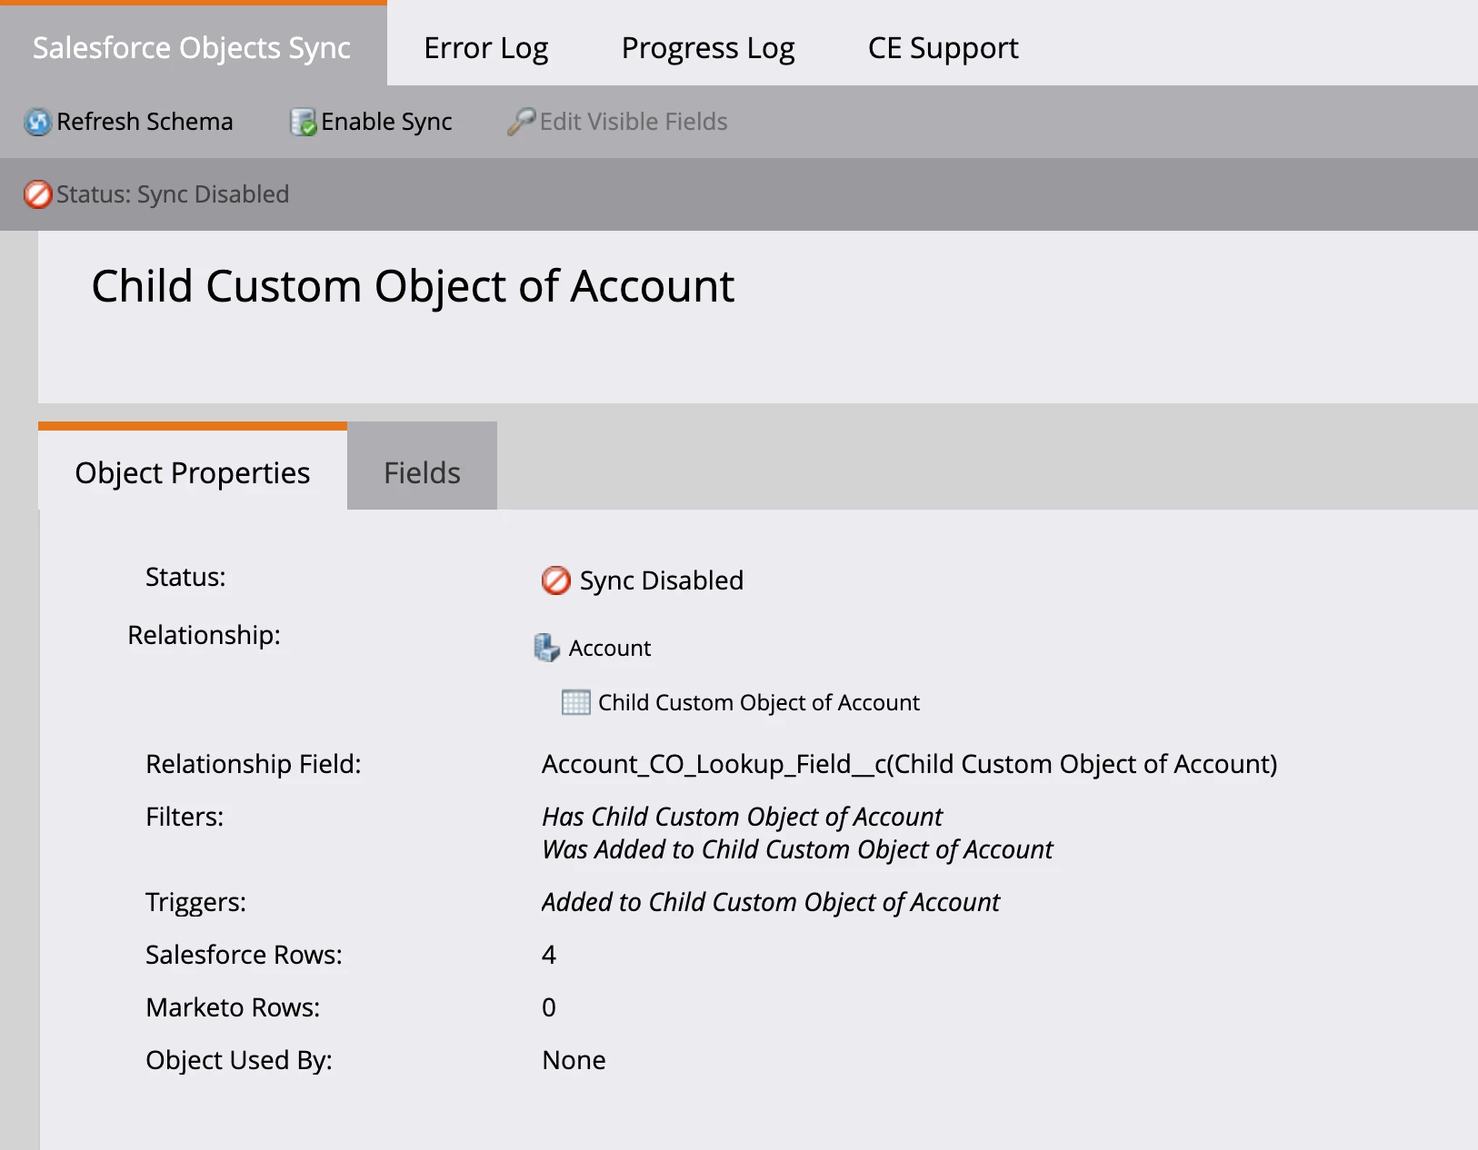Click the Salesforce Rows value 4
1478x1150 pixels.
tap(549, 955)
